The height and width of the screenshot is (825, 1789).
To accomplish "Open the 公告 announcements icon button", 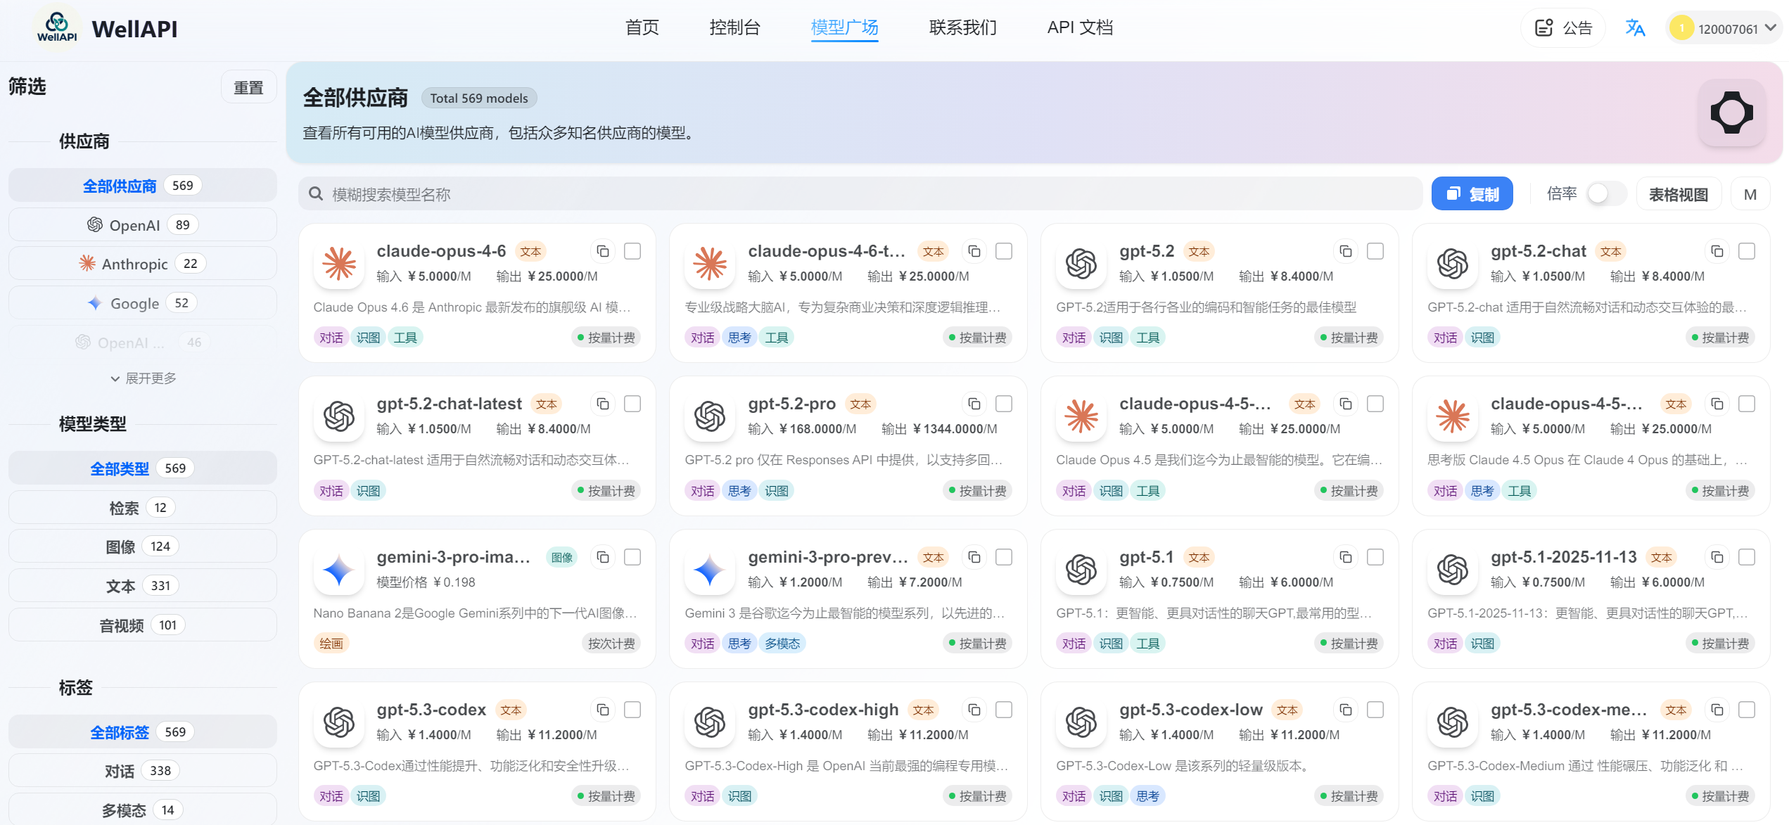I will point(1563,28).
